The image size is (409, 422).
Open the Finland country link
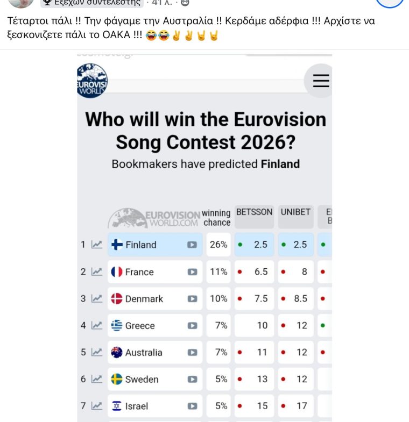click(140, 245)
